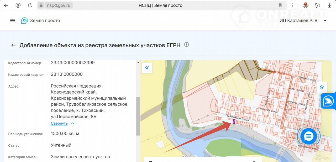
Task: Expand the bottom map panel chevron
Action: (x=254, y=161)
